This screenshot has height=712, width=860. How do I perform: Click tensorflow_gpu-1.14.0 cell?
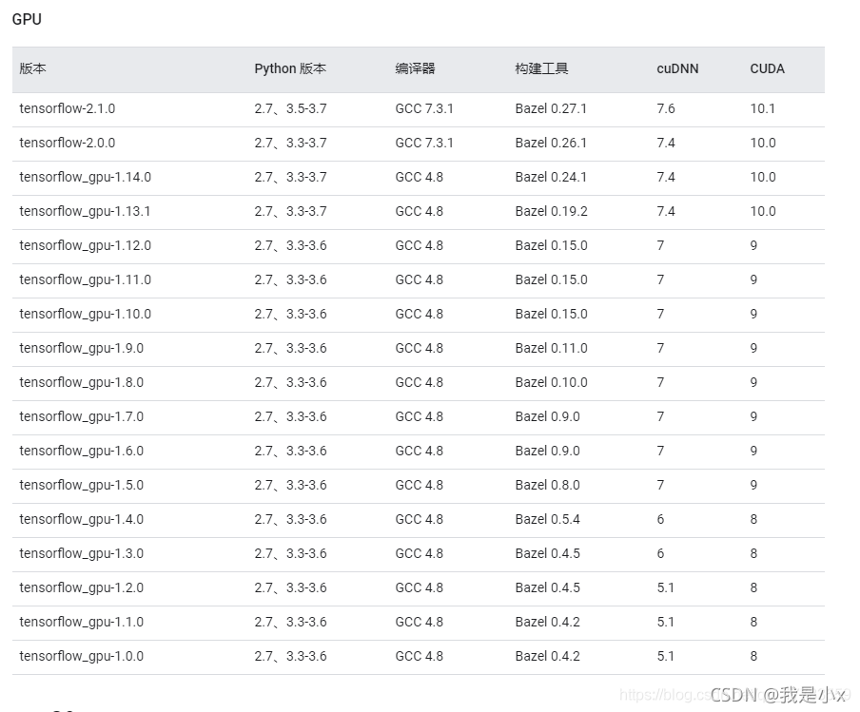(85, 177)
